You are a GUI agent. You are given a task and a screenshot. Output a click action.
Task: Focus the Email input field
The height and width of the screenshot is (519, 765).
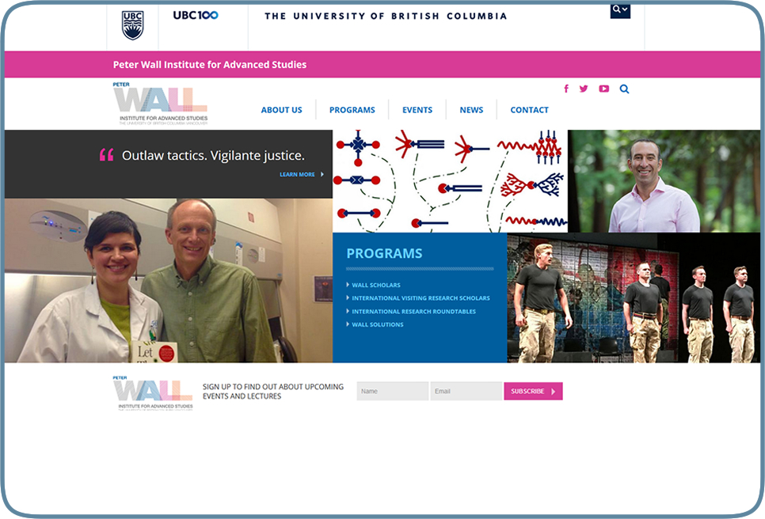pyautogui.click(x=466, y=392)
